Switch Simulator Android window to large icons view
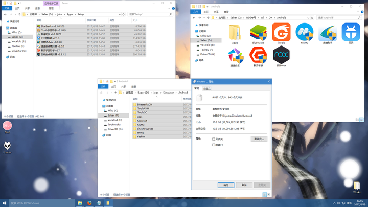The image size is (368, 207). coord(269,195)
